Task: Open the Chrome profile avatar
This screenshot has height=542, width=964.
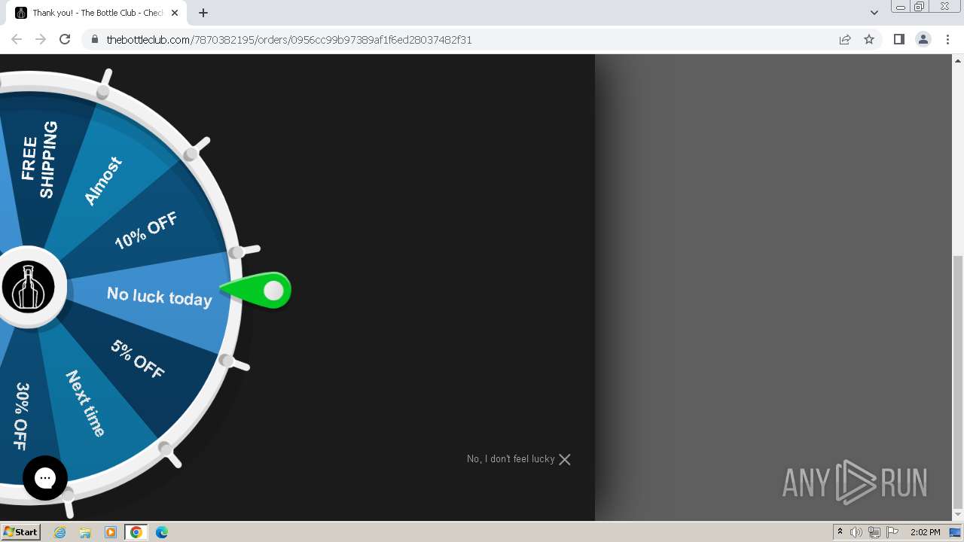Action: pos(923,39)
